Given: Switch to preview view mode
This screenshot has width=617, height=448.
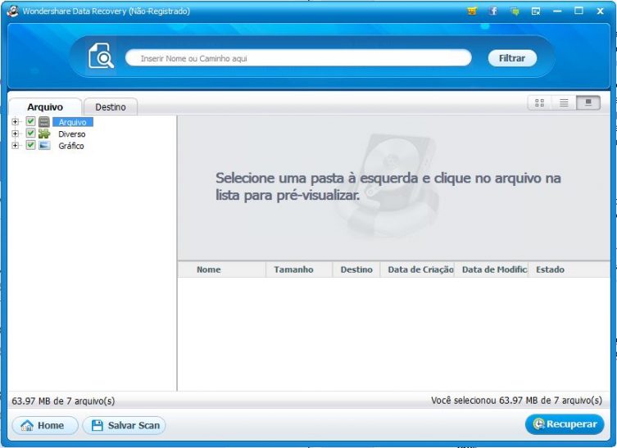Looking at the screenshot, I should coord(588,103).
